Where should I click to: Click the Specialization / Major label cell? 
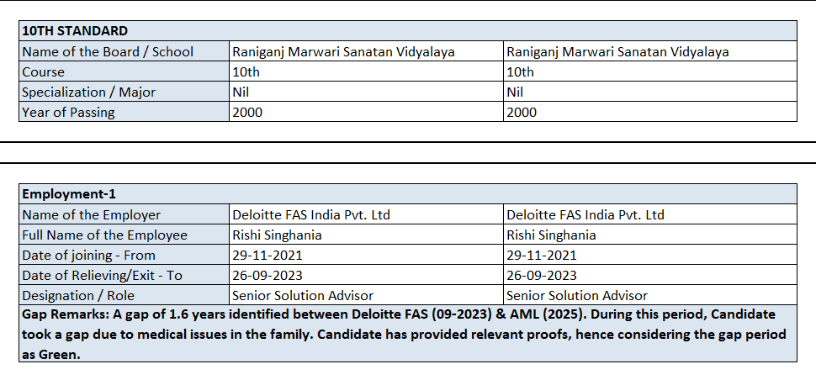tap(88, 92)
